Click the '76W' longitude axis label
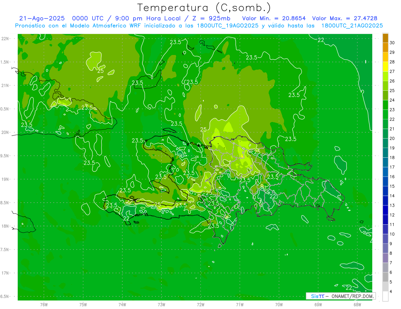This screenshot has height=309, width=401. click(x=44, y=305)
